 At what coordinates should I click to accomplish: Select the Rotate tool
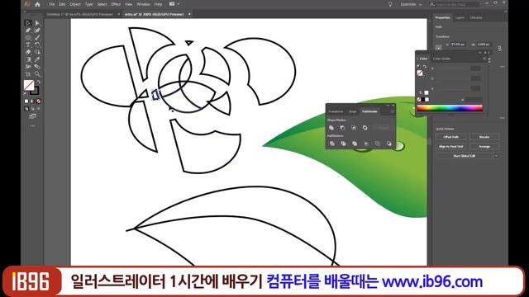37,45
